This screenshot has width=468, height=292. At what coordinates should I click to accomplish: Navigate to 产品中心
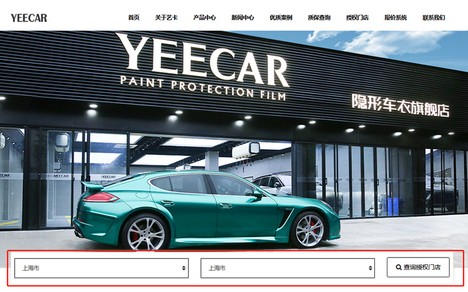204,18
